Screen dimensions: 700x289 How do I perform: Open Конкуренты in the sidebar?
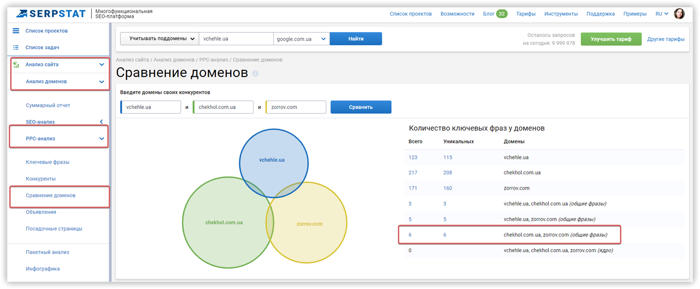coord(41,179)
